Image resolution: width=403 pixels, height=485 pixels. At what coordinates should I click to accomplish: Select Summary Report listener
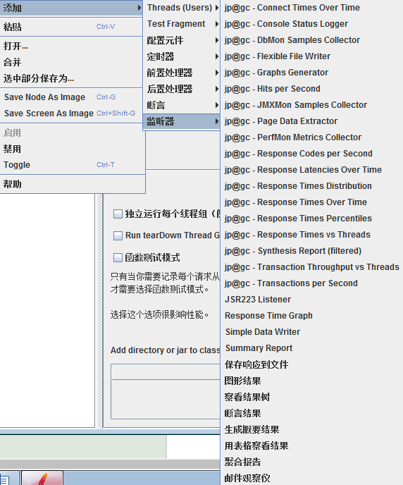coord(312,348)
